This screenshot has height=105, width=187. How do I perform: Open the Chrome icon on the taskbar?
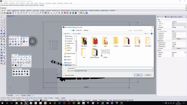click(21, 103)
